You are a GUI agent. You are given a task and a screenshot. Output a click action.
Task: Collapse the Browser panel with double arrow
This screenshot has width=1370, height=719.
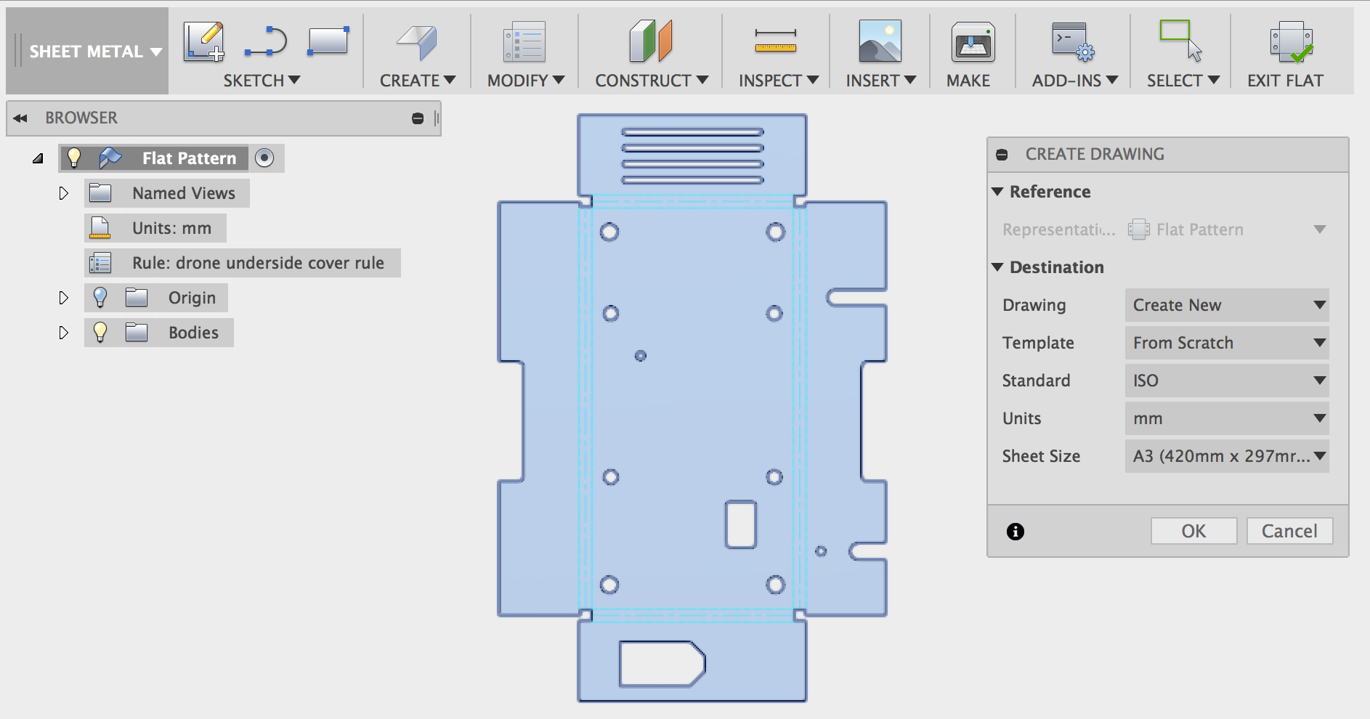pyautogui.click(x=20, y=118)
